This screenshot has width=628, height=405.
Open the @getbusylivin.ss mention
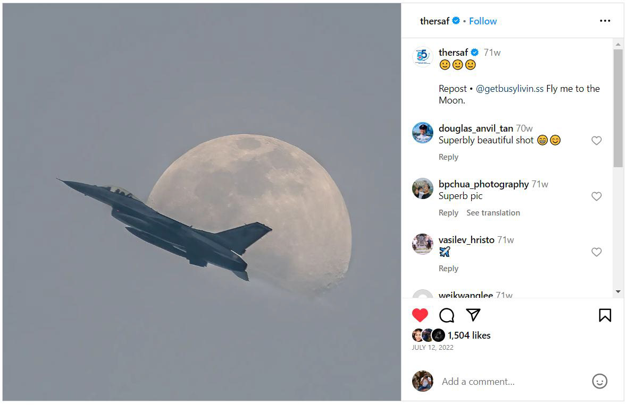pyautogui.click(x=509, y=89)
